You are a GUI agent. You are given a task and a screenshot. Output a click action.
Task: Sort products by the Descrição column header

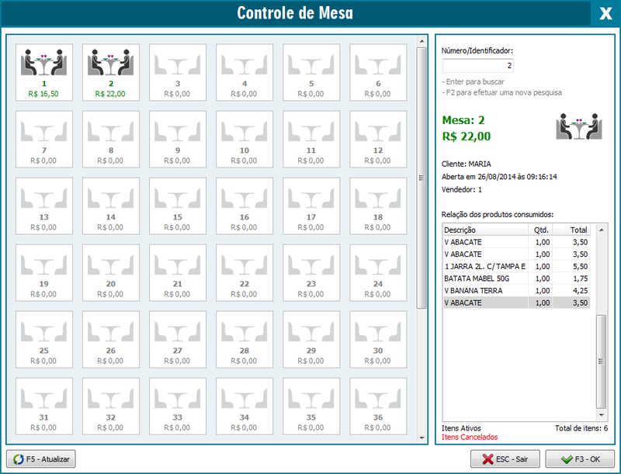click(x=484, y=230)
